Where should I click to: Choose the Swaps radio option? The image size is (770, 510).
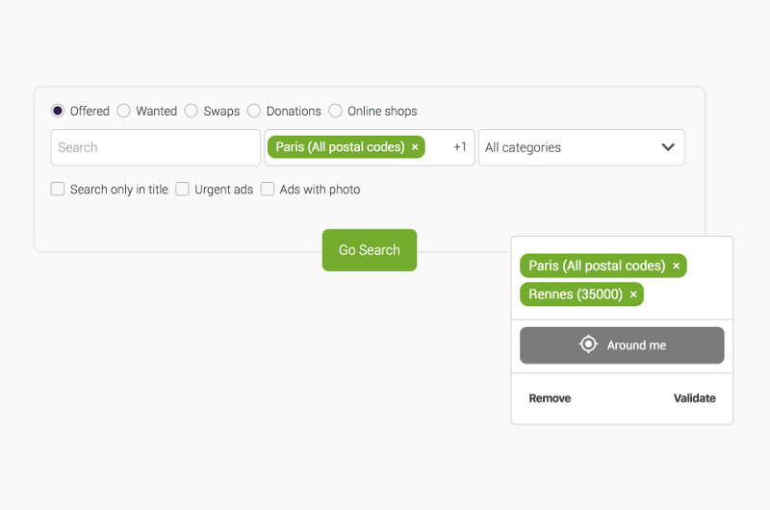coord(192,111)
